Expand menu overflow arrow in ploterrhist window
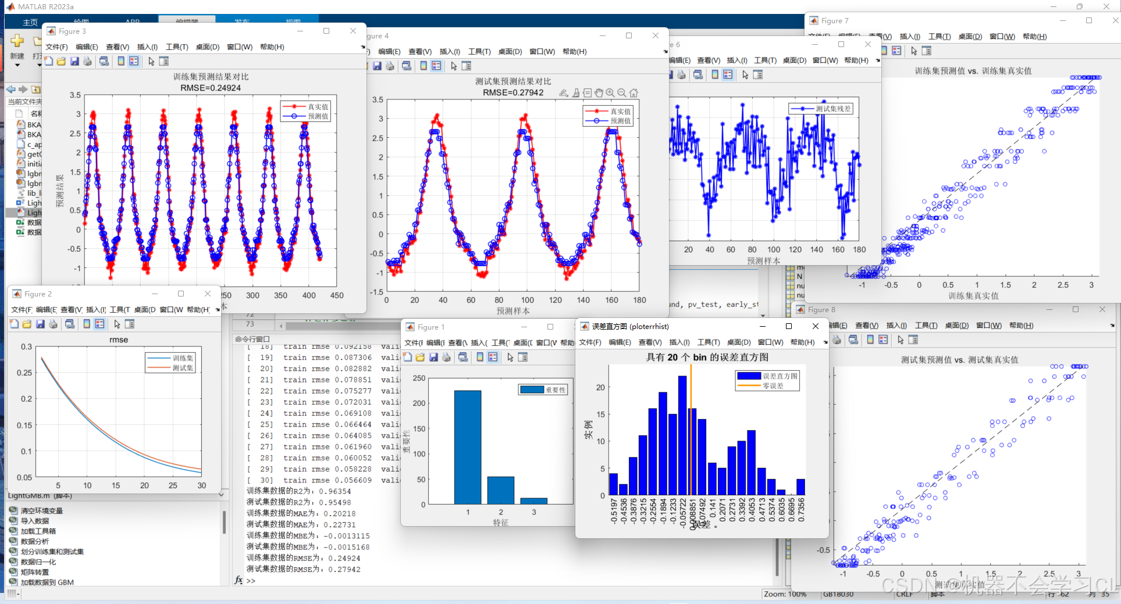1121x604 pixels. 825,342
